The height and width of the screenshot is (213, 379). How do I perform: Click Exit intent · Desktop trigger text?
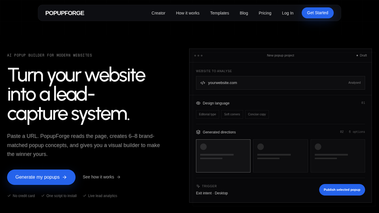click(212, 193)
